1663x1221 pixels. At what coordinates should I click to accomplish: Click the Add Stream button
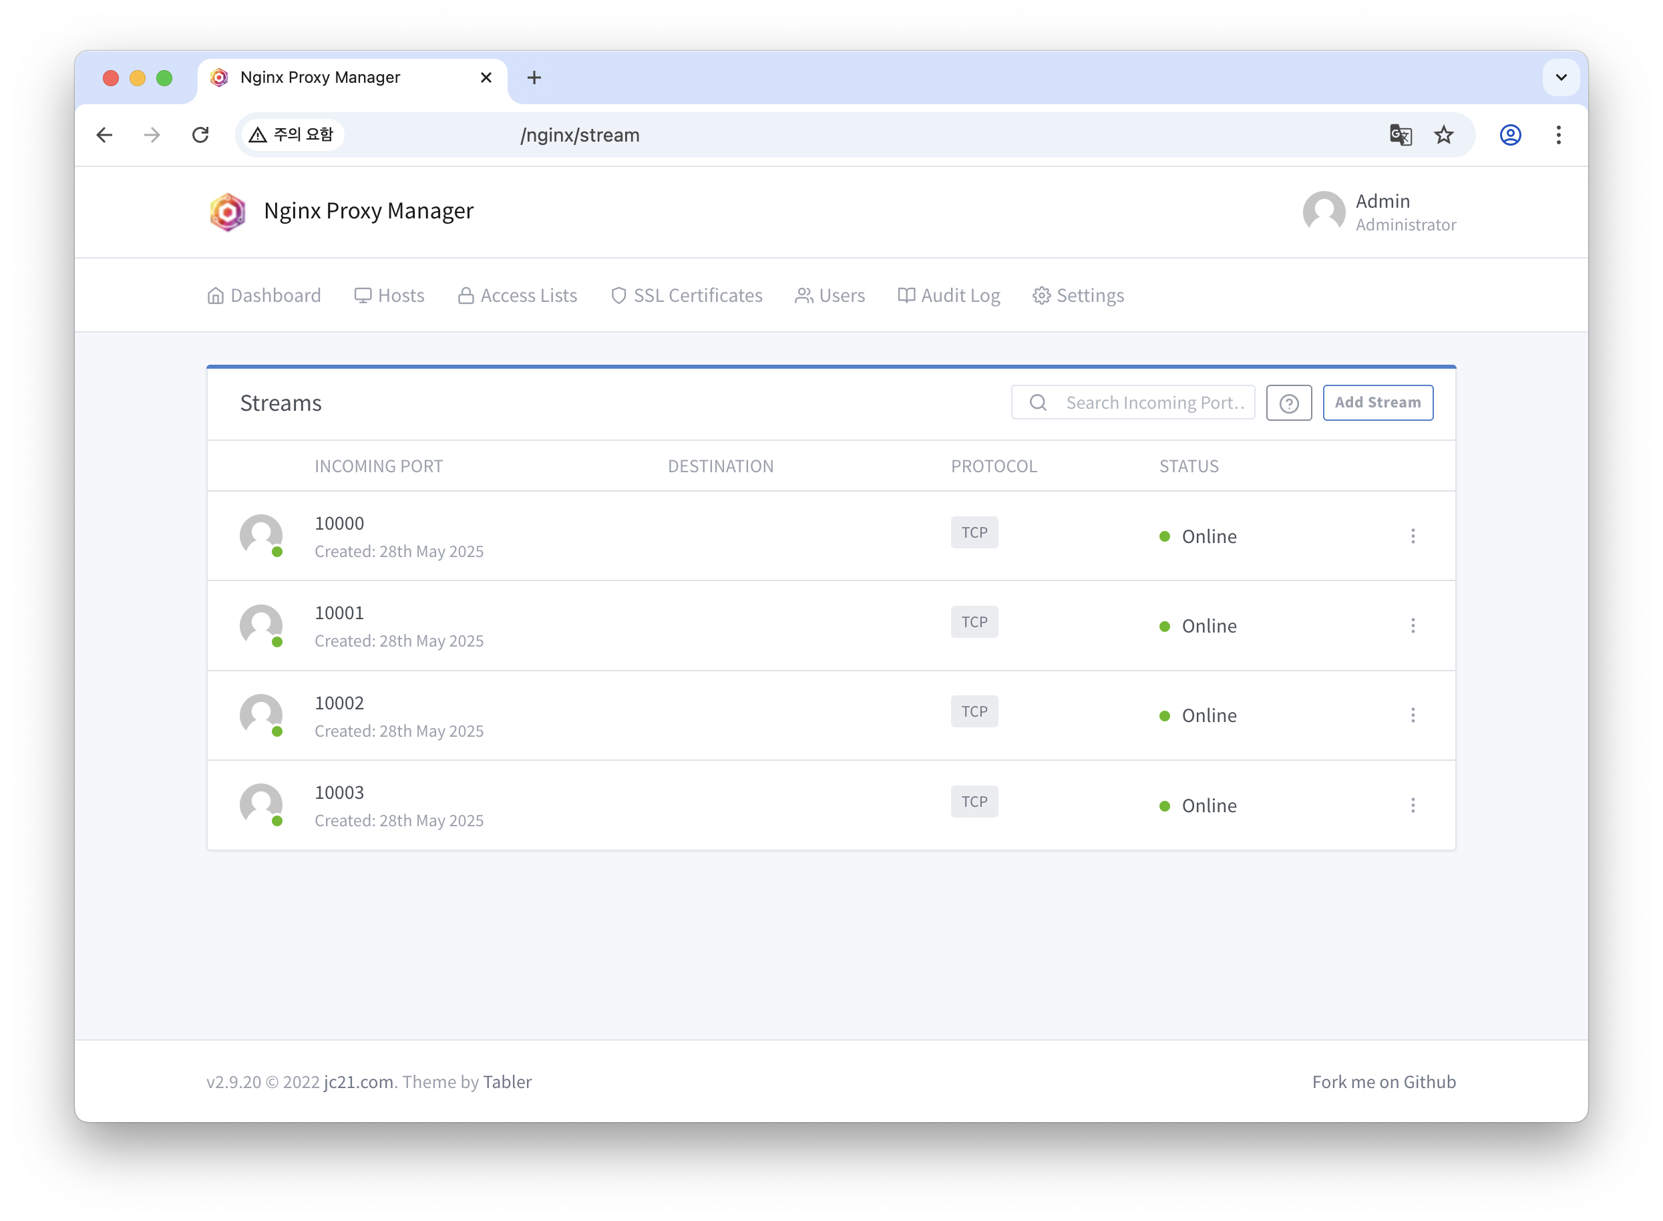point(1377,403)
